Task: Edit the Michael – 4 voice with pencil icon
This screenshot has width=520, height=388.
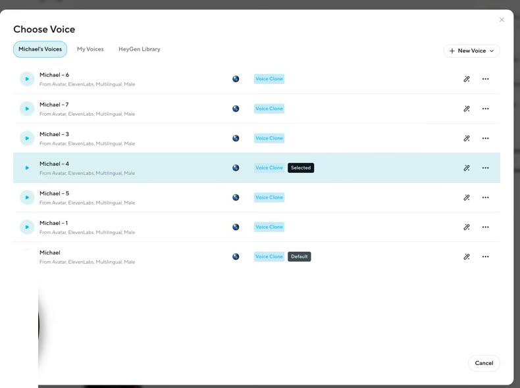Action: pos(467,168)
